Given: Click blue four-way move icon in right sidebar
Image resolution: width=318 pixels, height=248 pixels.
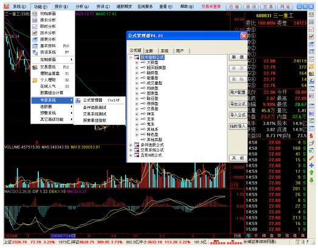Looking at the screenshot, I should pyautogui.click(x=311, y=166).
